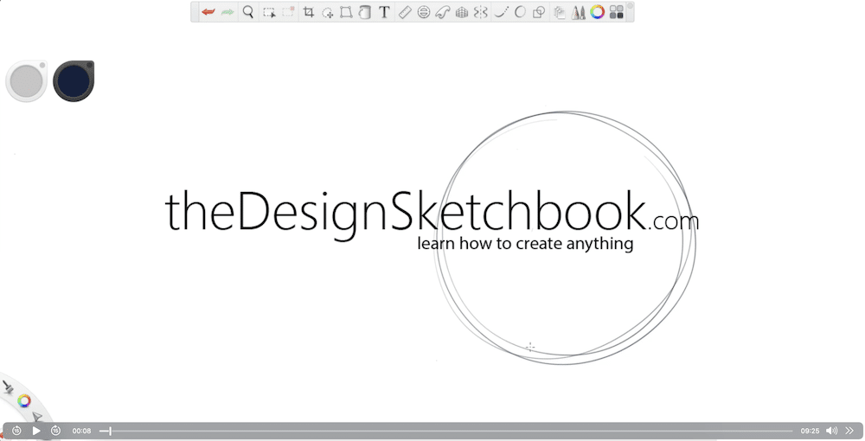Select the rectangular Selection tool

pos(269,12)
